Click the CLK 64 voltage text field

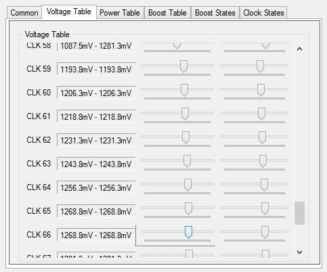click(96, 187)
